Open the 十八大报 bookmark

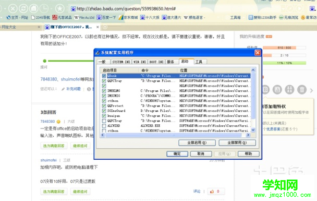click(x=150, y=18)
